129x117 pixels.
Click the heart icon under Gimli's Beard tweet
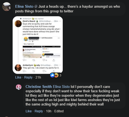click(44, 60)
